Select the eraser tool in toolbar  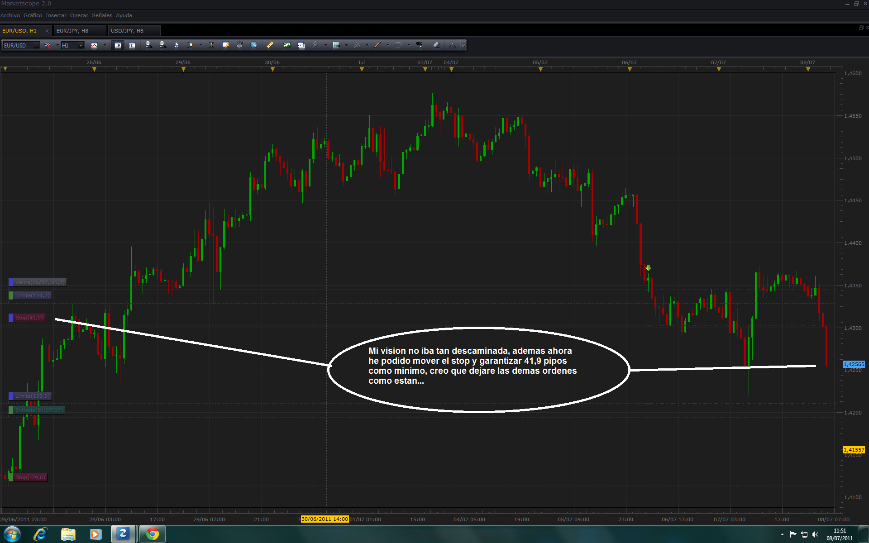click(x=436, y=45)
